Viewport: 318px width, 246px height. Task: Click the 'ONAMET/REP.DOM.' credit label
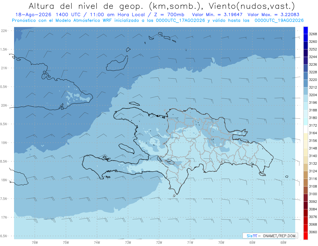pos(280,236)
